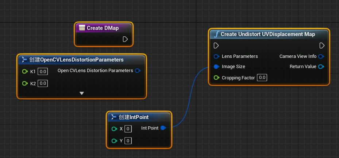The height and width of the screenshot is (158, 339).
Task: Click the K1 input pin
Action: coord(25,71)
